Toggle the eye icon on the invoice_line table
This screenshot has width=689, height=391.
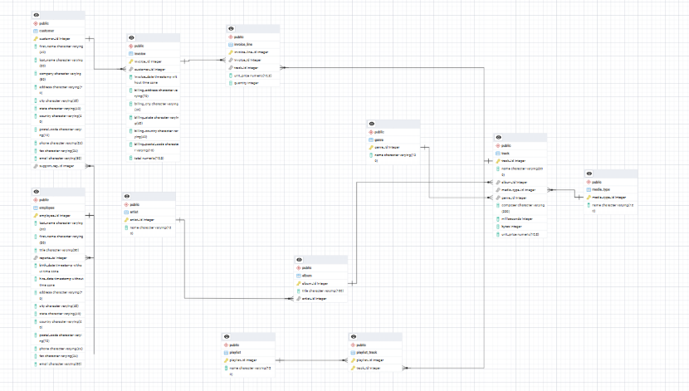(x=231, y=28)
